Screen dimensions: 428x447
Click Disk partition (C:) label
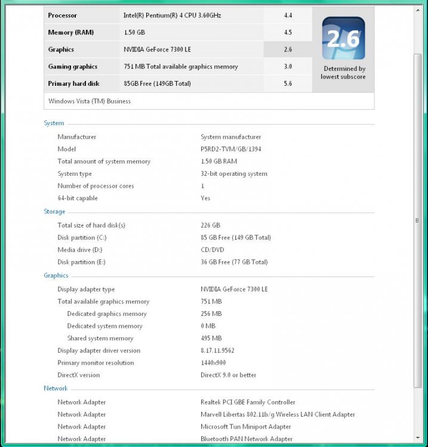pos(82,237)
